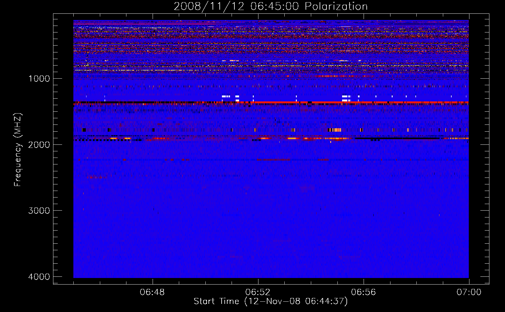Click the 'Start Time (12-Nov-08 06:44:37)' label
This screenshot has width=505, height=312.
coord(271,301)
